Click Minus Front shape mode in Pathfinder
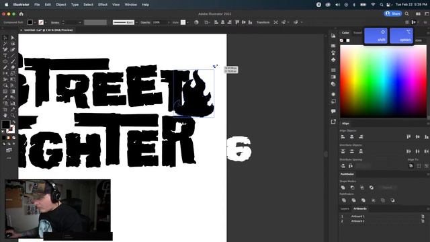The height and width of the screenshot is (242, 430). pyautogui.click(x=352, y=188)
